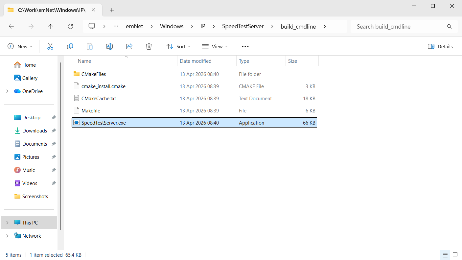
Task: Open the Downloads folder from sidebar
Action: [x=35, y=130]
